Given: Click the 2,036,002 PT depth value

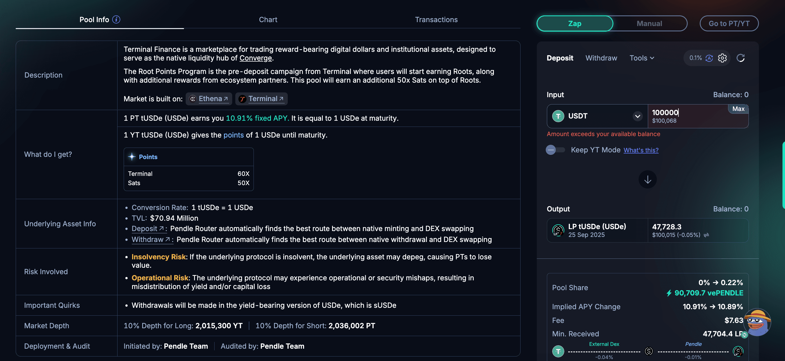Looking at the screenshot, I should [352, 326].
